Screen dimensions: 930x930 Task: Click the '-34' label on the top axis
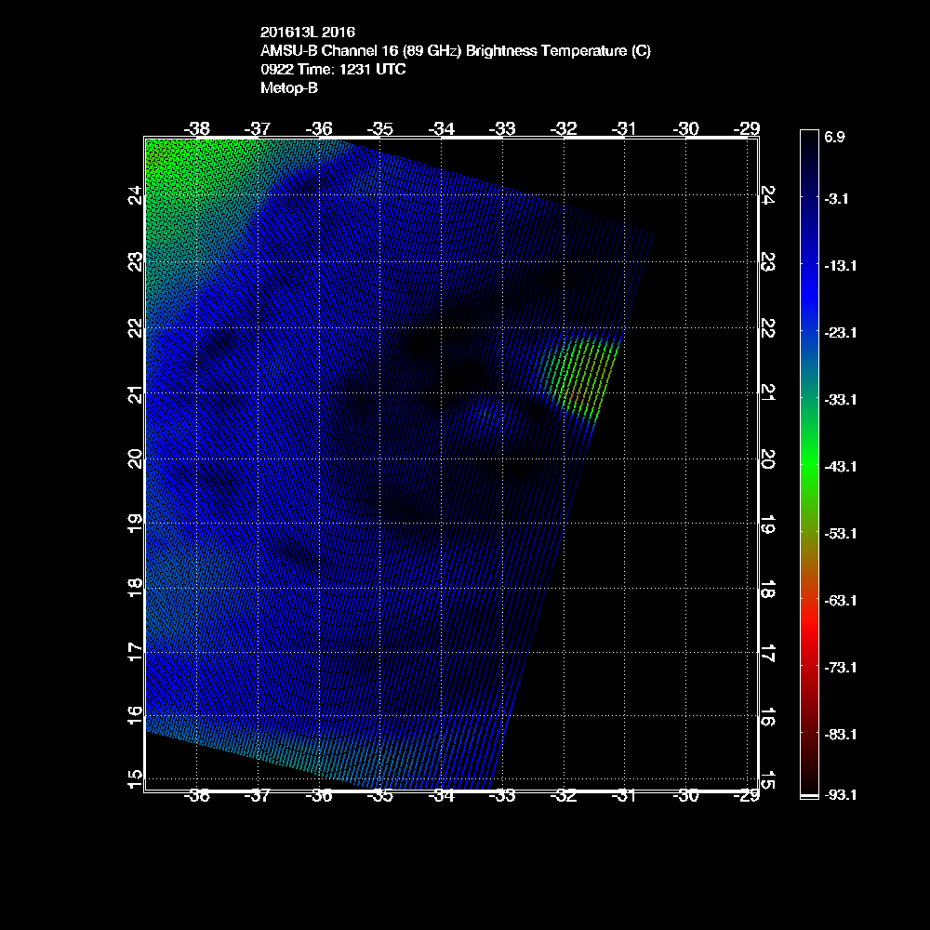[x=441, y=128]
